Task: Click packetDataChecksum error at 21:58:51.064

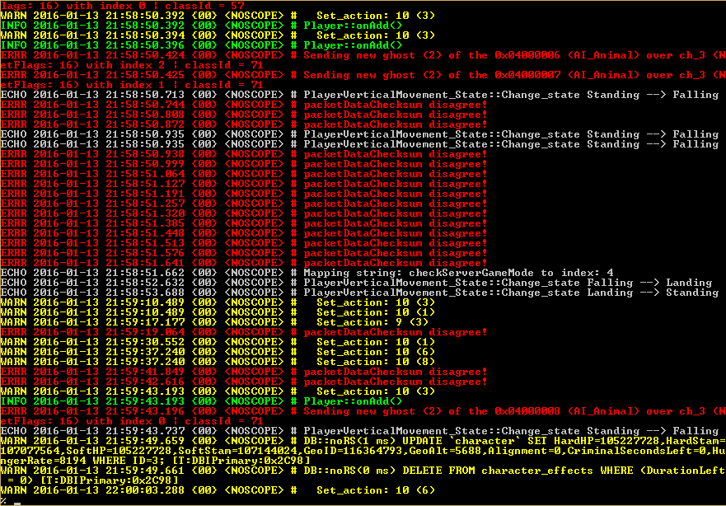Action: coord(244,174)
